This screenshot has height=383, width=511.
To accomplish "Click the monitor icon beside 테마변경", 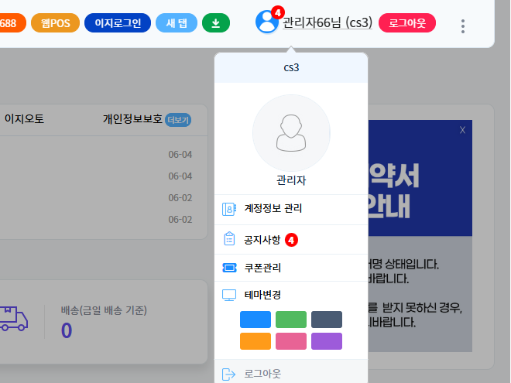I will [x=228, y=295].
